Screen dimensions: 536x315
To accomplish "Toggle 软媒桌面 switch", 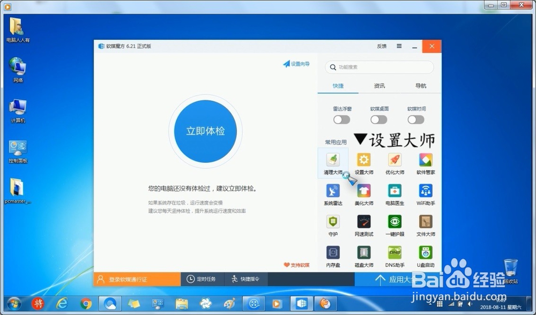I will [x=379, y=119].
